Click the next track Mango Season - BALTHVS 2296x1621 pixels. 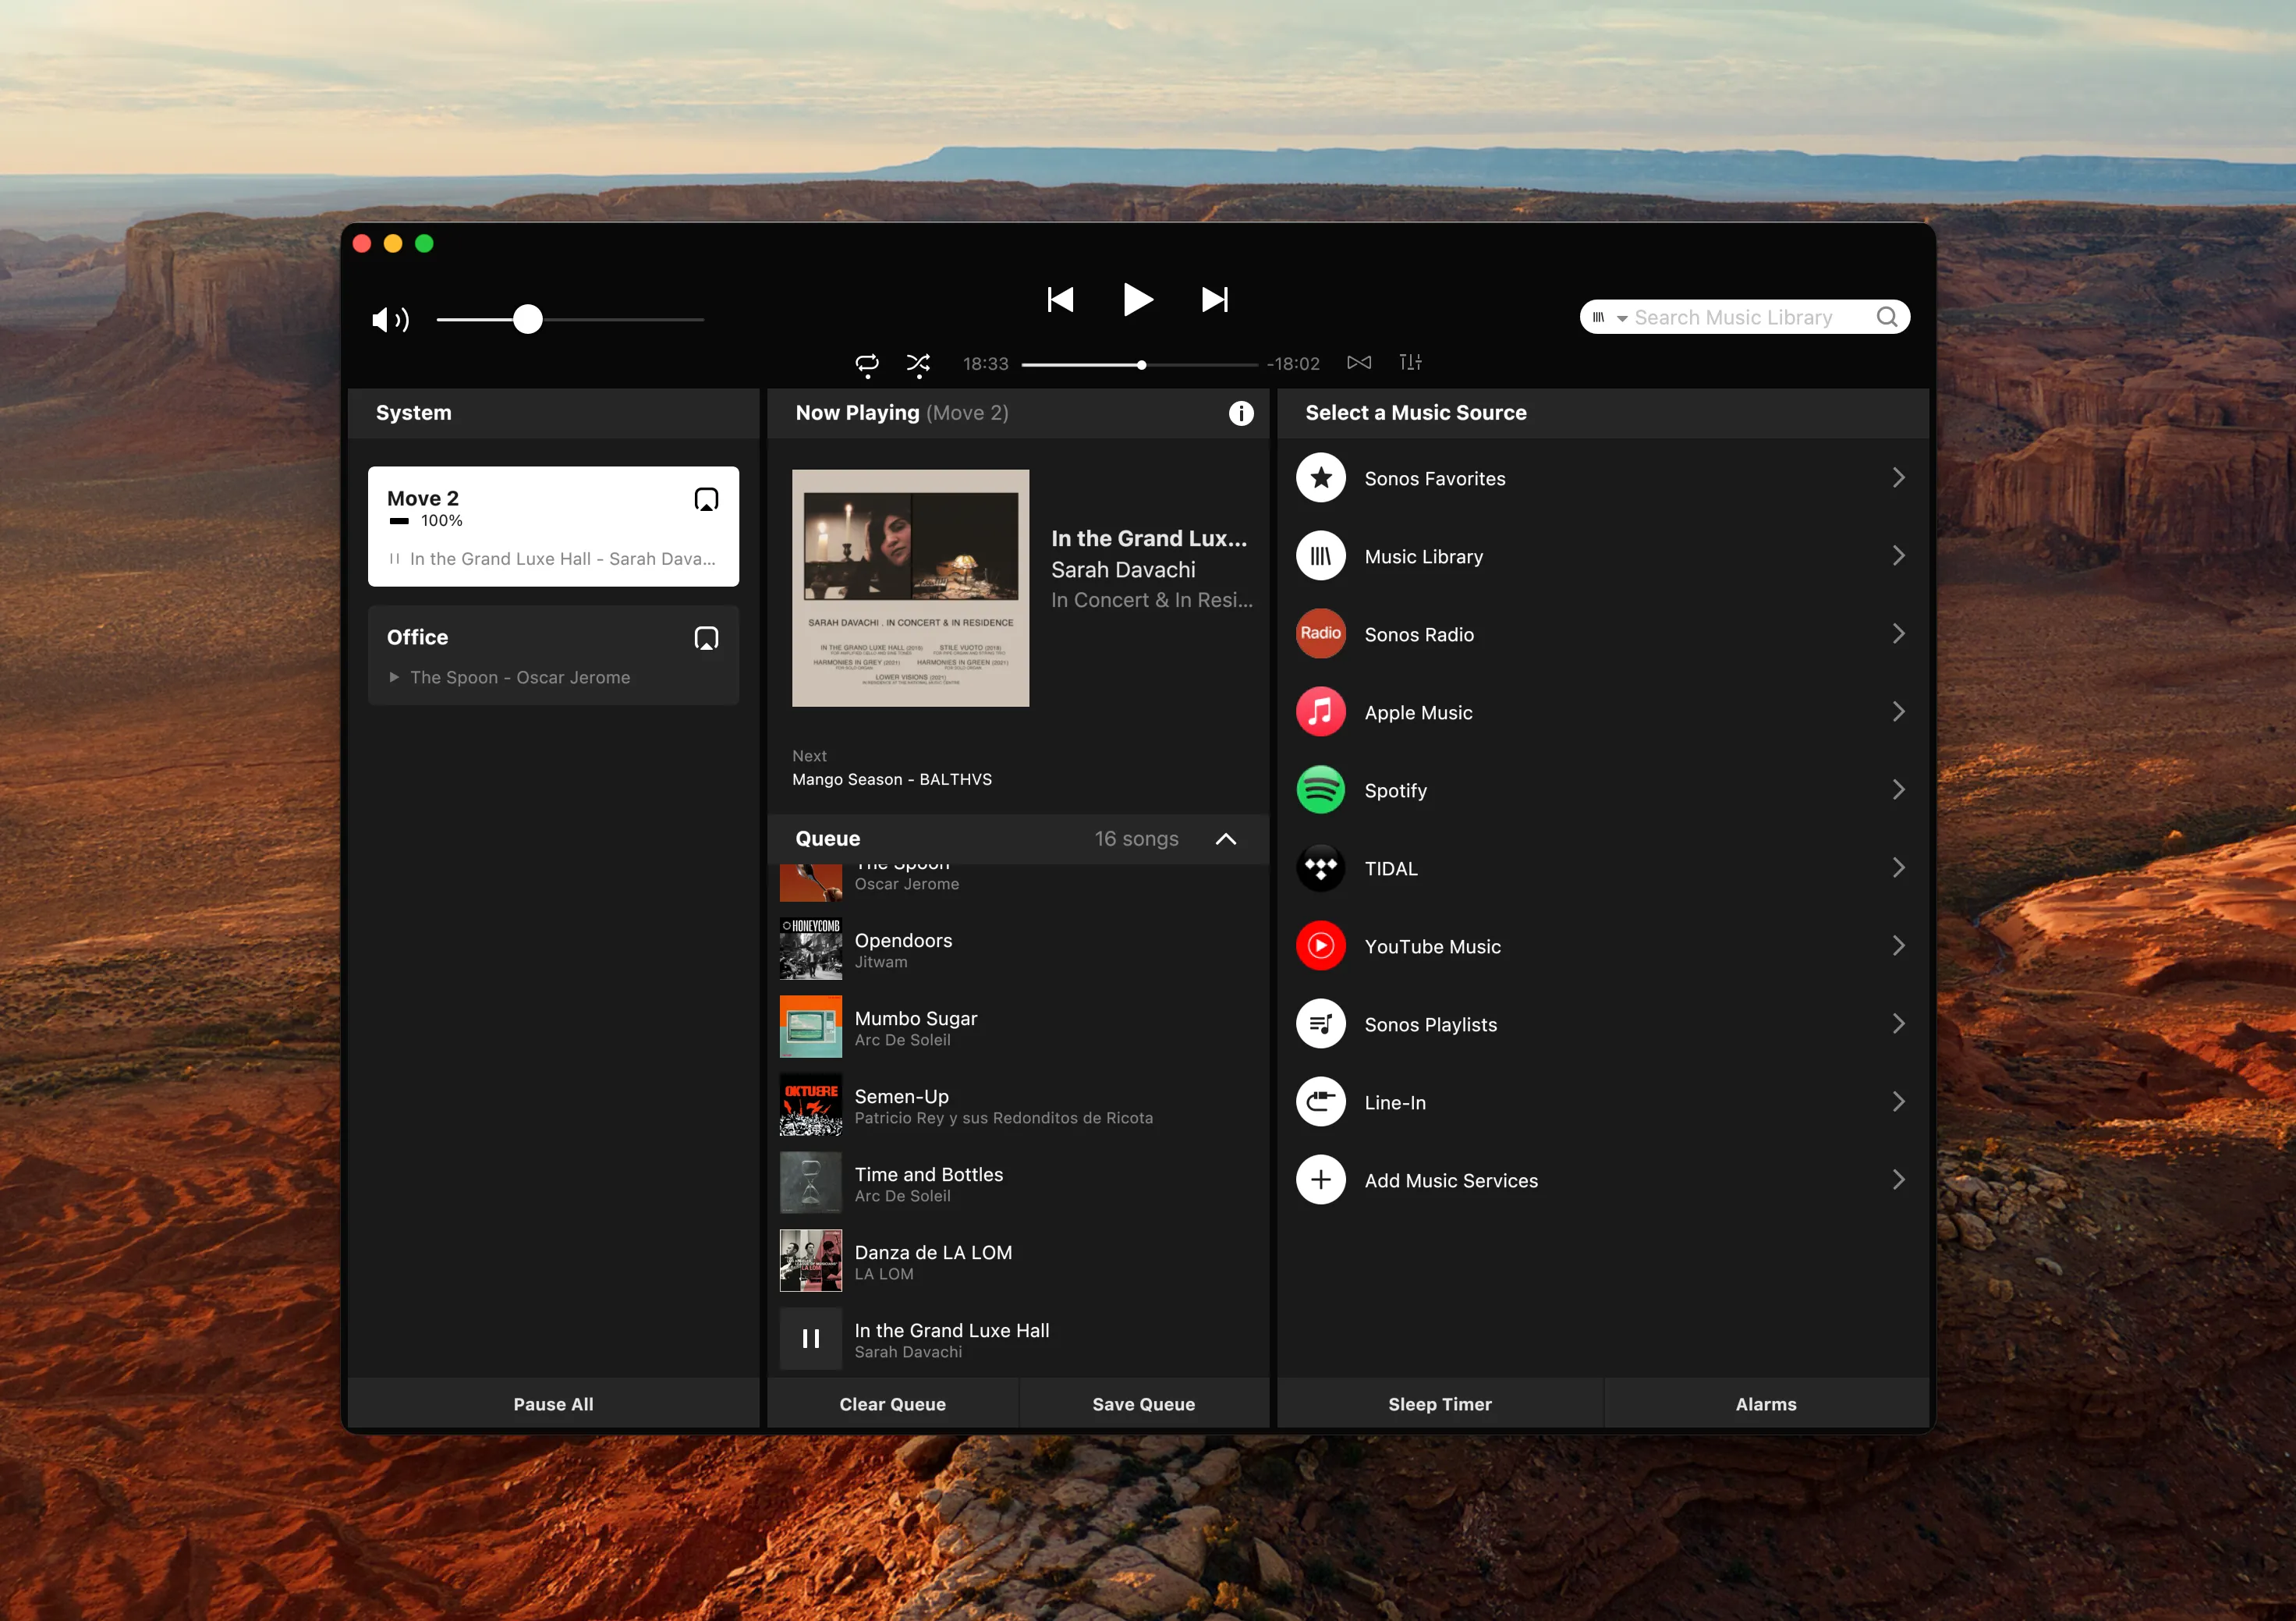tap(892, 779)
